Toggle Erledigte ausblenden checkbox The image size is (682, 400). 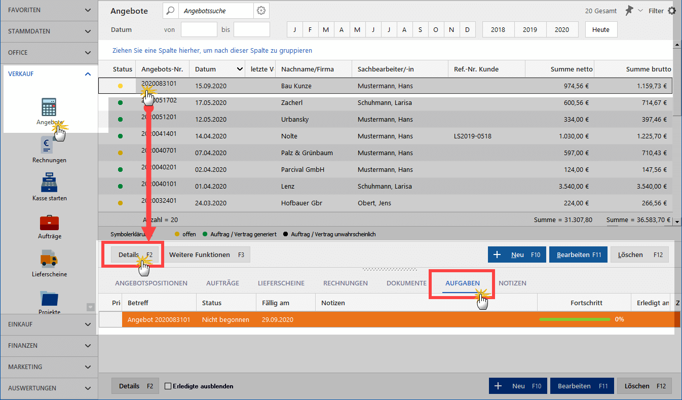[x=168, y=386]
